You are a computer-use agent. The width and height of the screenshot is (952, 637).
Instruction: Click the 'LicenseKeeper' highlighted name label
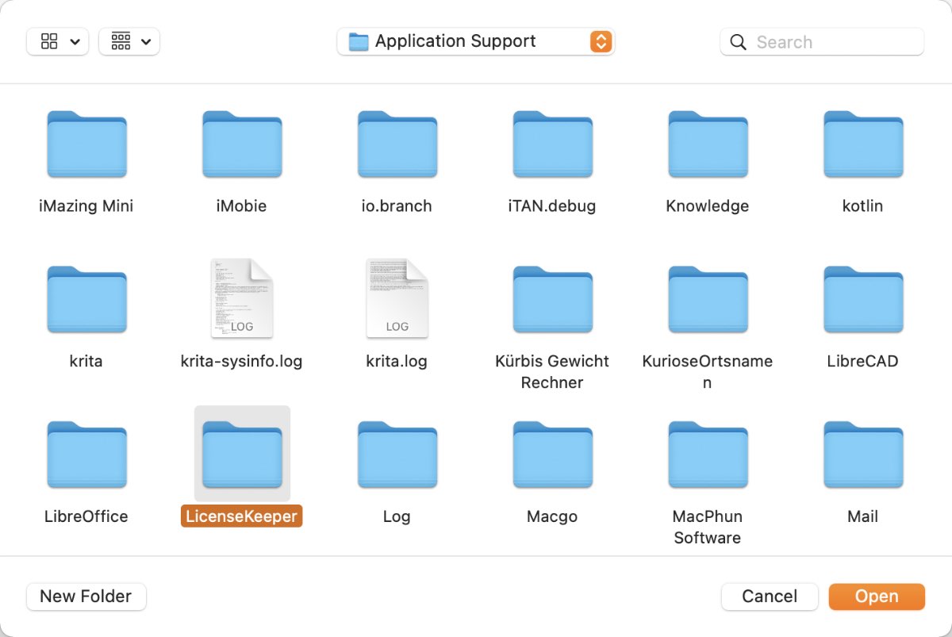(241, 516)
